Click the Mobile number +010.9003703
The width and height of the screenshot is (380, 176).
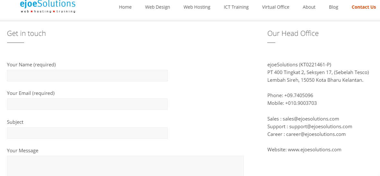click(301, 103)
